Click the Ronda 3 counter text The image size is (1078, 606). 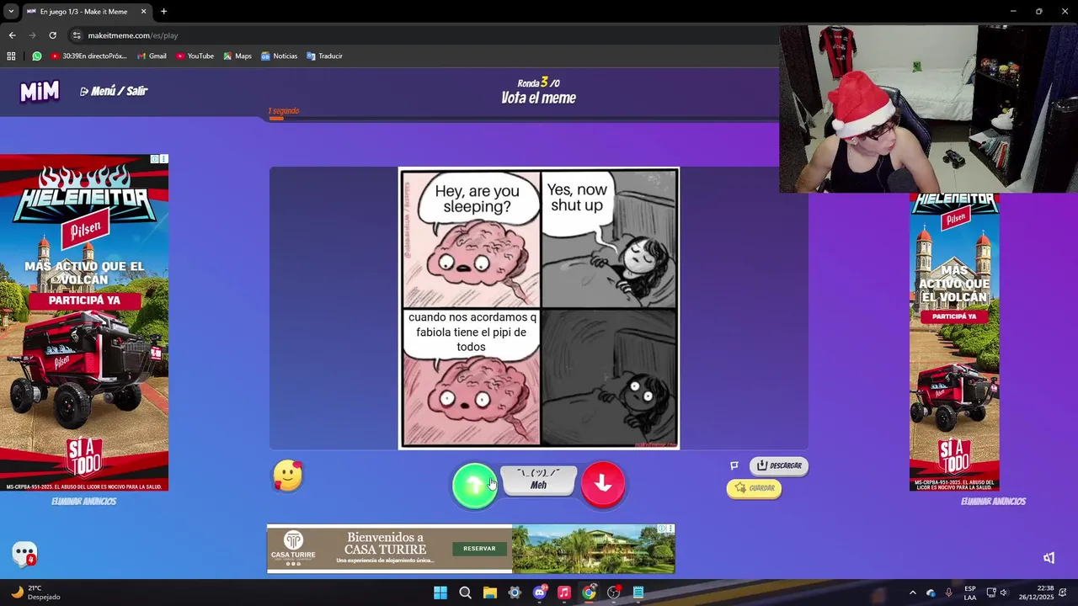pos(538,82)
